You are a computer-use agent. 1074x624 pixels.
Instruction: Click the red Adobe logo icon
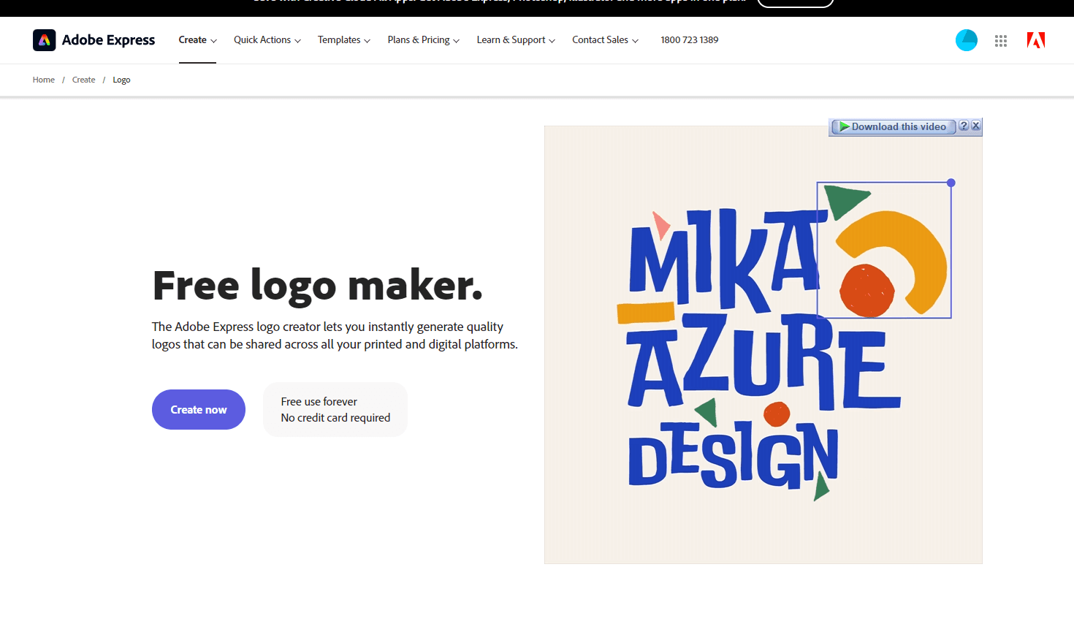coord(1035,40)
